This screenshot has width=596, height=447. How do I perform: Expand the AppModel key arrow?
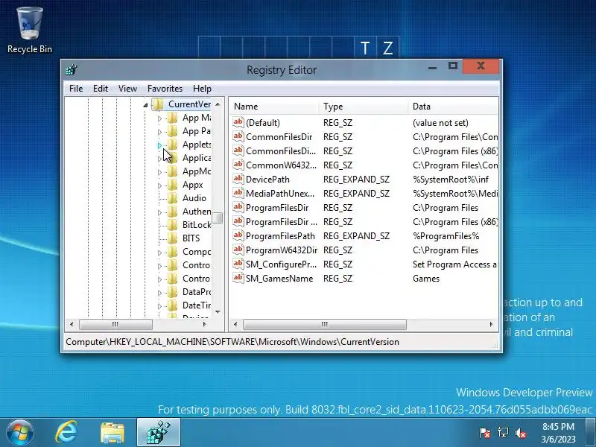pos(159,172)
